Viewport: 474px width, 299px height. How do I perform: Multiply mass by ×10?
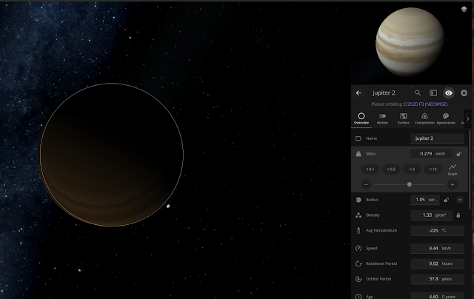tap(433, 169)
